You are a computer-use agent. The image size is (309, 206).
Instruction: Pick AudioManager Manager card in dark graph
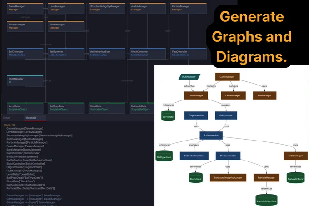click(x=147, y=8)
